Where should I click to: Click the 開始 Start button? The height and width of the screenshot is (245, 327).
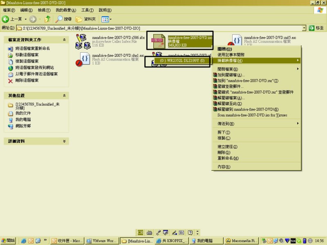point(8,241)
